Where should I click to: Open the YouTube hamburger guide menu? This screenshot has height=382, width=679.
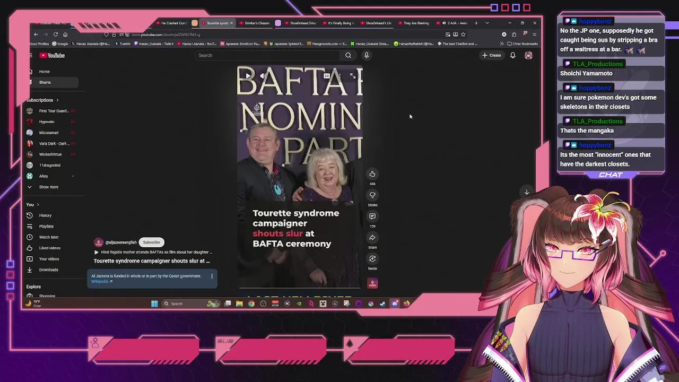tap(31, 55)
